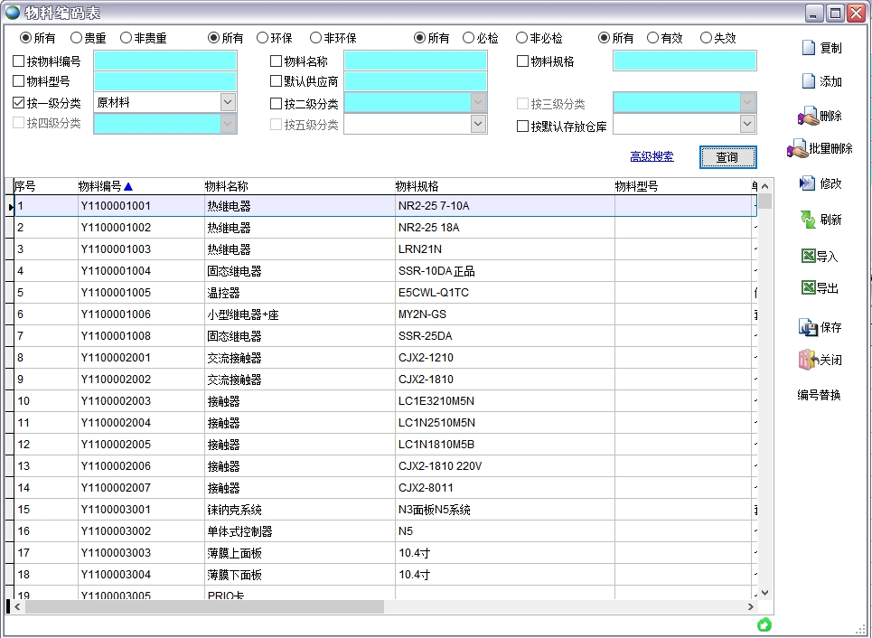Click the 批量删除 (batch delete) icon
This screenshot has height=638, width=872.
[x=796, y=148]
